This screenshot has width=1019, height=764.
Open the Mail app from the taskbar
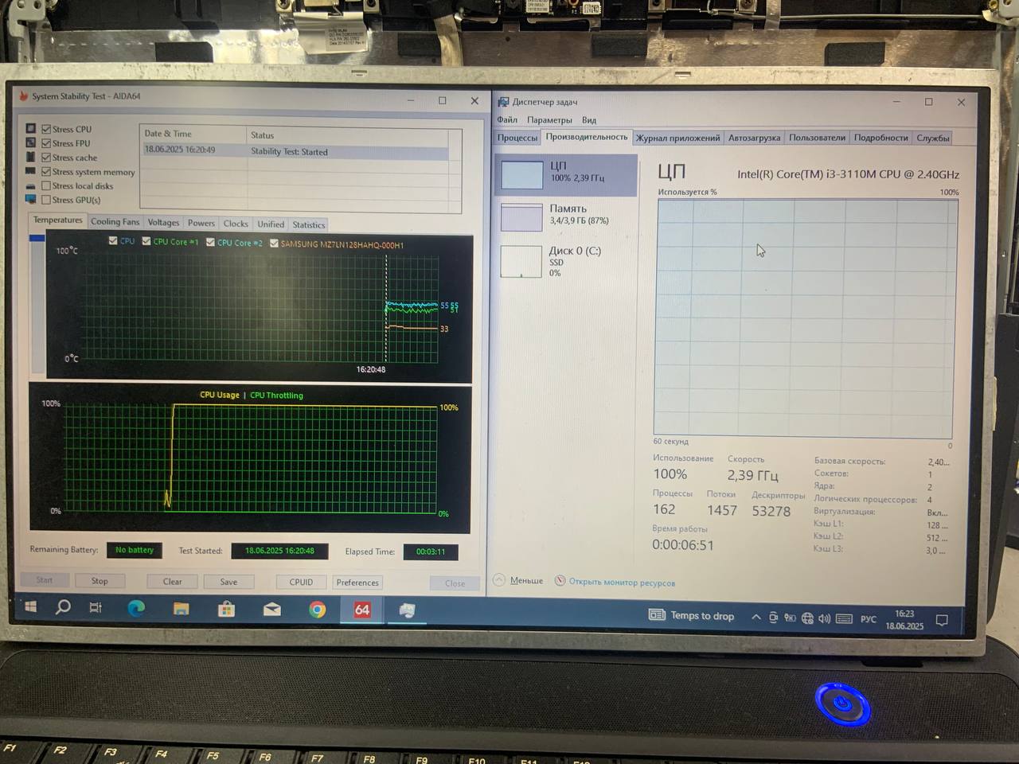click(x=271, y=609)
